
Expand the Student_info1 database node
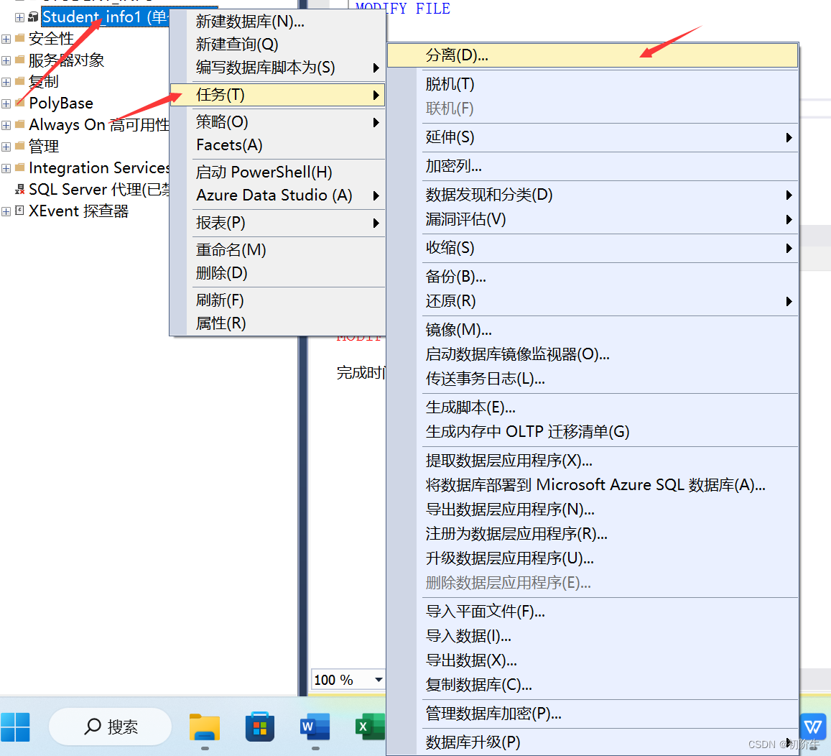(x=19, y=17)
